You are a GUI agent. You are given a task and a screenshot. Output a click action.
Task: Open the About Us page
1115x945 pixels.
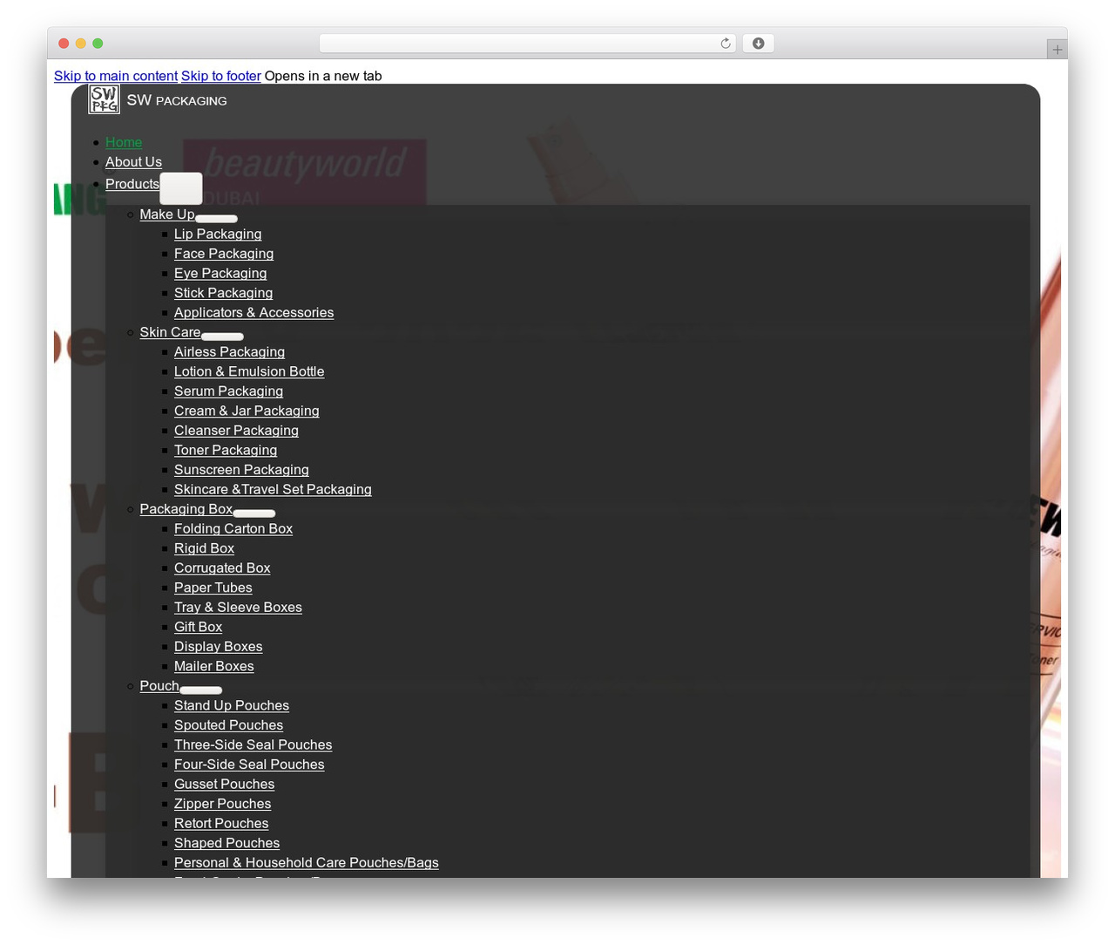pos(133,162)
